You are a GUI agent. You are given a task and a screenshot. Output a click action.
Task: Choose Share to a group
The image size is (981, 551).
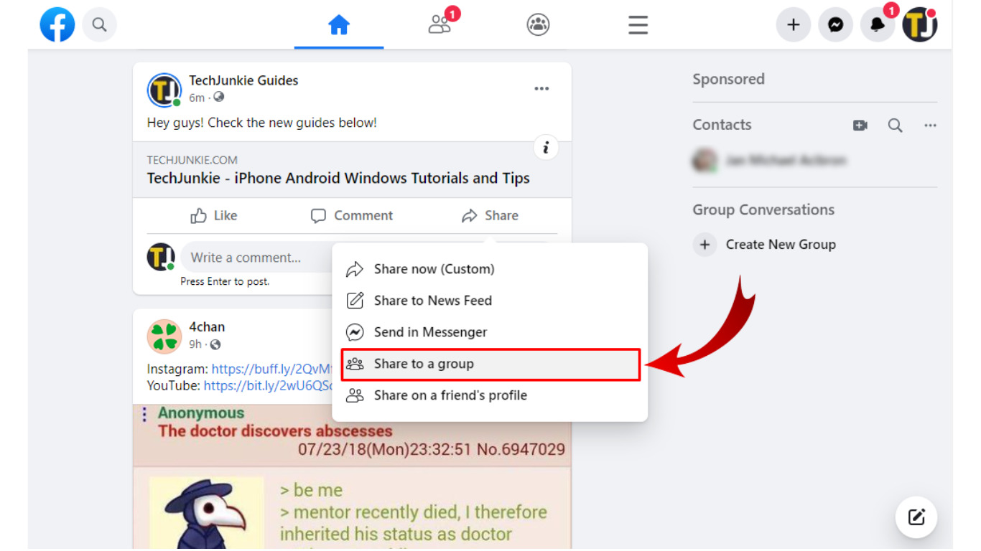coord(490,364)
